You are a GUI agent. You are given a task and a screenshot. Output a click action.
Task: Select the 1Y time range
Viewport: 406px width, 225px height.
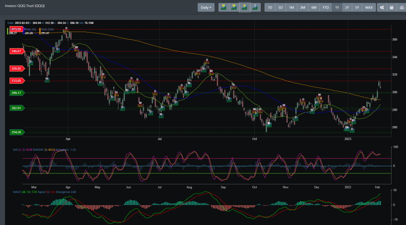pyautogui.click(x=337, y=8)
